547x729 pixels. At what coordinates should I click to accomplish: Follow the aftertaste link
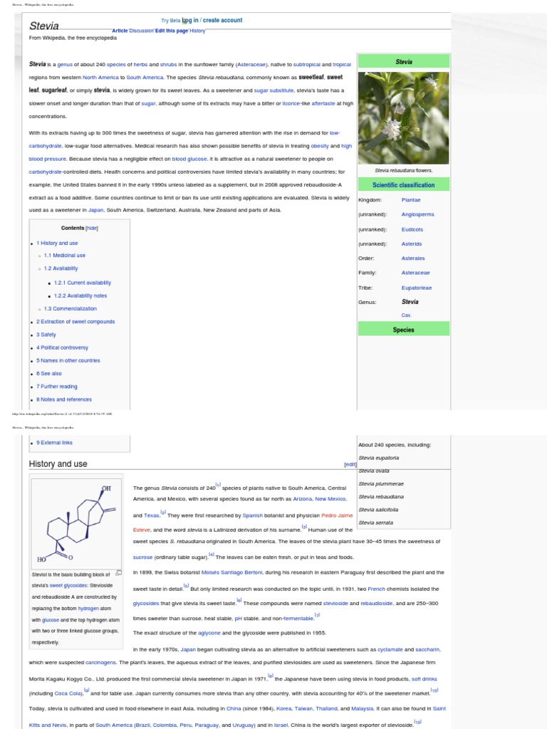tap(323, 104)
